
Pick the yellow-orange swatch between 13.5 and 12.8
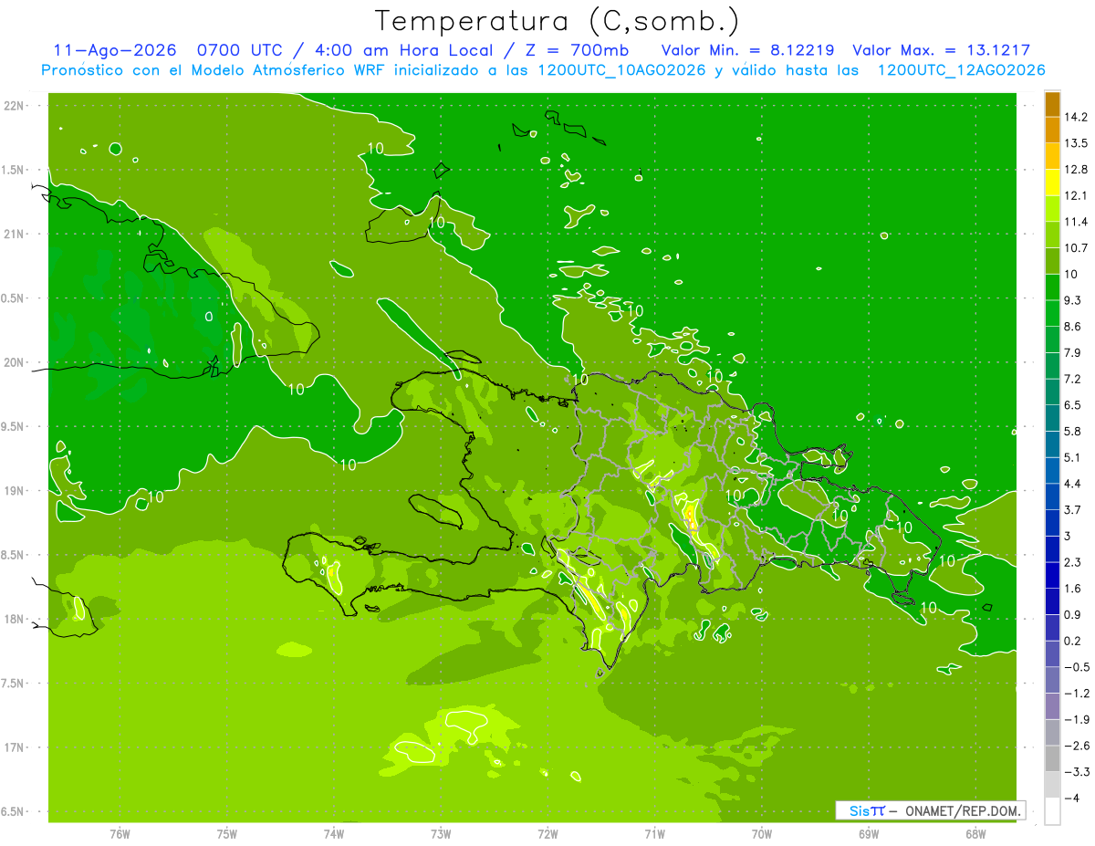[x=1052, y=156]
